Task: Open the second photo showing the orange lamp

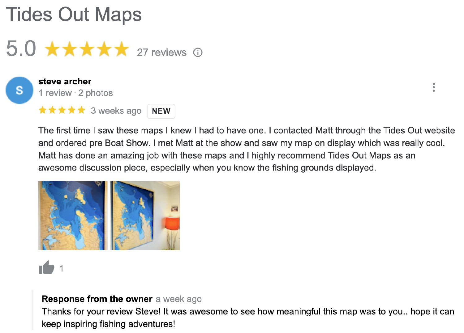Action: pyautogui.click(x=145, y=215)
